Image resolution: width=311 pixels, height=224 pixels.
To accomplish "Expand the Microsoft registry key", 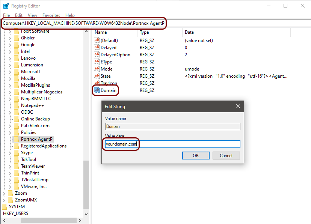I will pos(10,72).
